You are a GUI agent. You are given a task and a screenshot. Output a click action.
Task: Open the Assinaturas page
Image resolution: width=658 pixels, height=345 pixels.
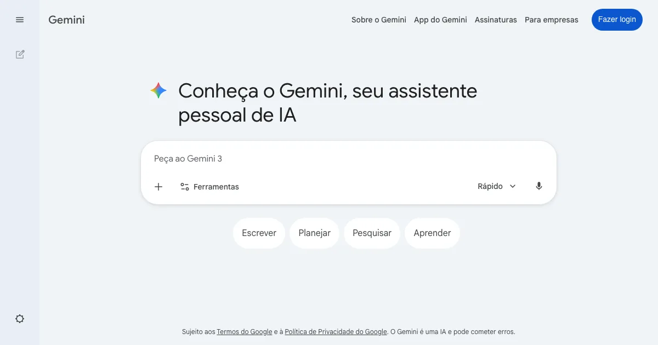click(496, 20)
